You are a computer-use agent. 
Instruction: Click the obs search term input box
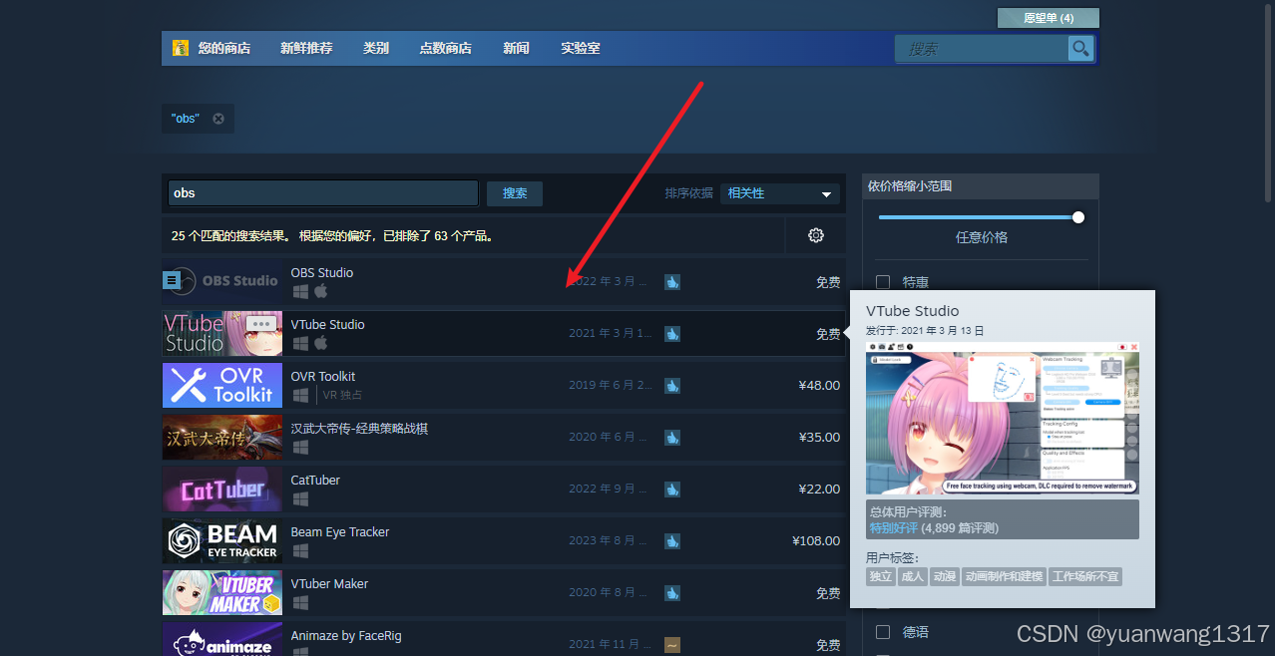tap(323, 193)
